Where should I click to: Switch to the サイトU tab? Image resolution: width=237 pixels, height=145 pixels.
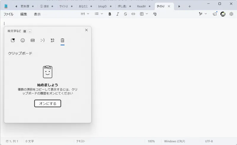coord(66,6)
